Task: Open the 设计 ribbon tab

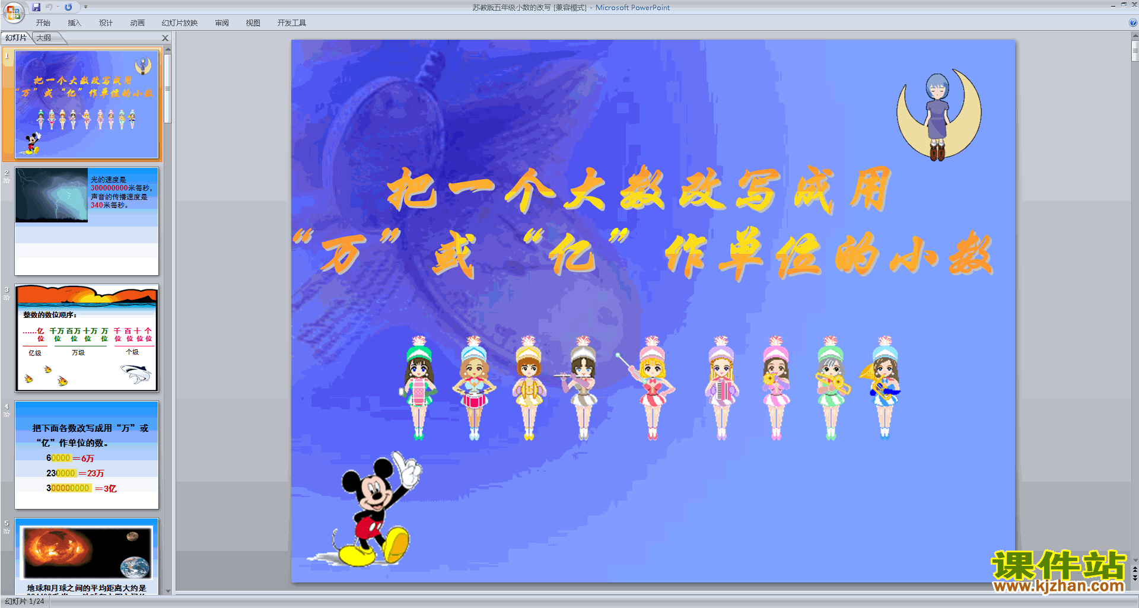Action: [106, 23]
